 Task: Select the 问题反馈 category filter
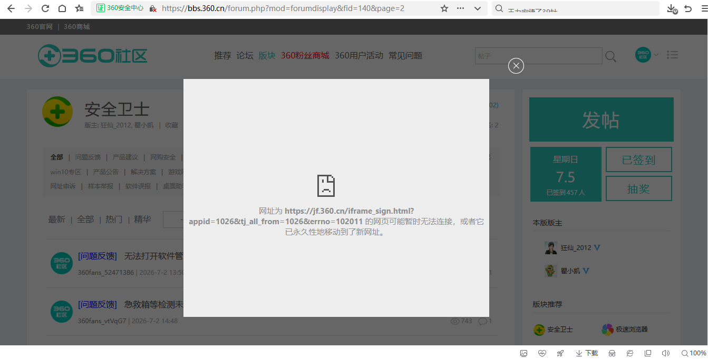[x=88, y=157]
